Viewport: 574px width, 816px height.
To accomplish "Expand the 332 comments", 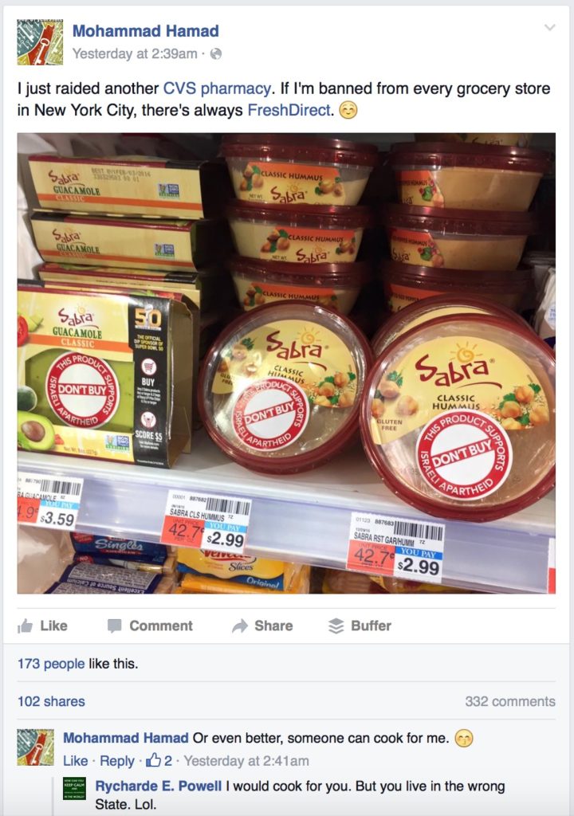I will click(510, 701).
